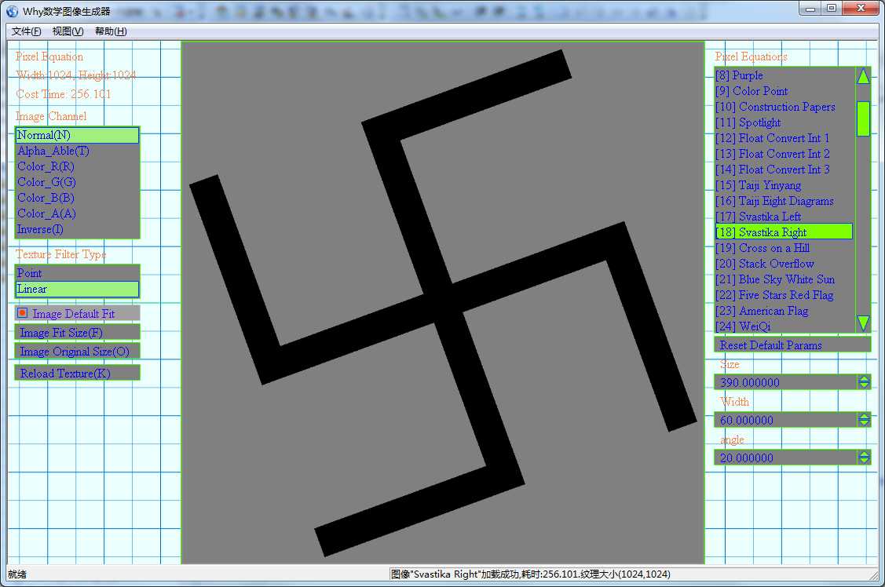The width and height of the screenshot is (885, 587).
Task: Click the Width value field
Action: coord(785,420)
